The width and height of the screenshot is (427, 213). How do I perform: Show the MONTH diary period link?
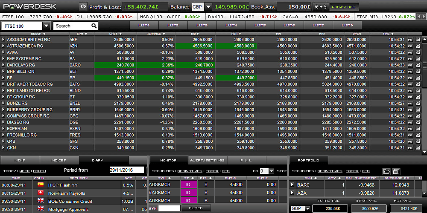[x=39, y=171]
